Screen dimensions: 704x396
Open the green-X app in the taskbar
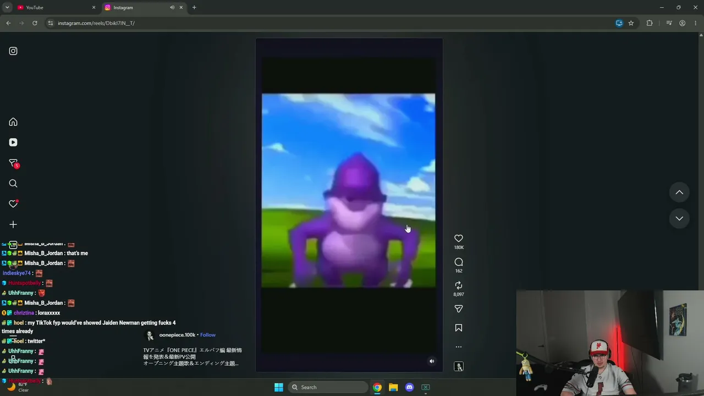pyautogui.click(x=426, y=387)
